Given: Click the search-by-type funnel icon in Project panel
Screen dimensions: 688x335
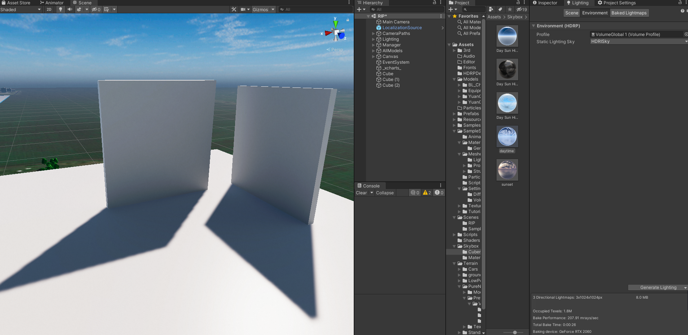Looking at the screenshot, I should coord(491,9).
